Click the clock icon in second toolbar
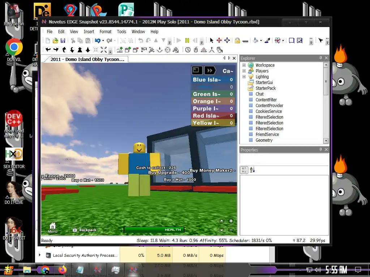This screenshot has height=277, width=370. pyautogui.click(x=188, y=50)
